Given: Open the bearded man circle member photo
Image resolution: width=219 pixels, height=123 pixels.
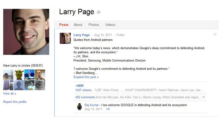Looking at the screenshot, I should click(40, 75).
